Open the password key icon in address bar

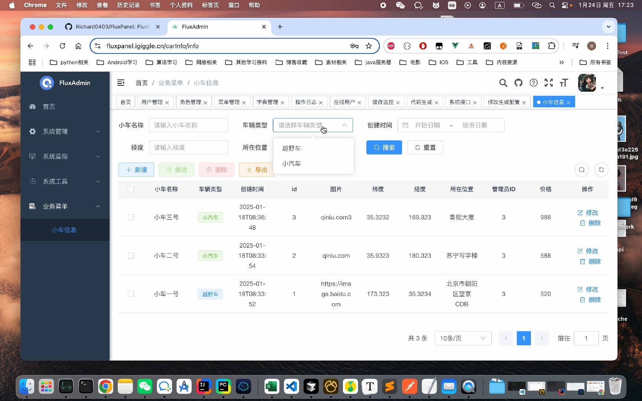click(x=354, y=46)
